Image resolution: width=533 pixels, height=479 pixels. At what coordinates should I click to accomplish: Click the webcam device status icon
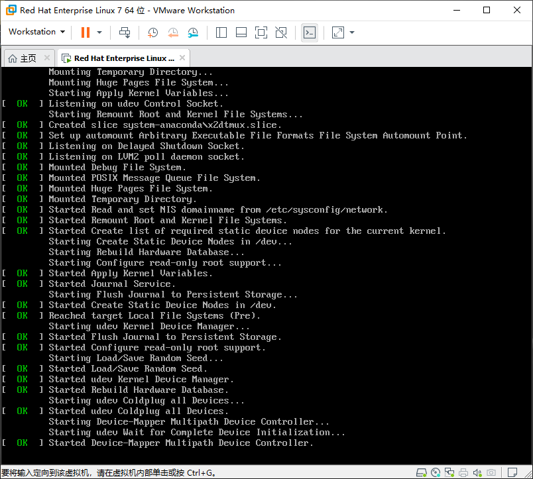click(x=492, y=472)
